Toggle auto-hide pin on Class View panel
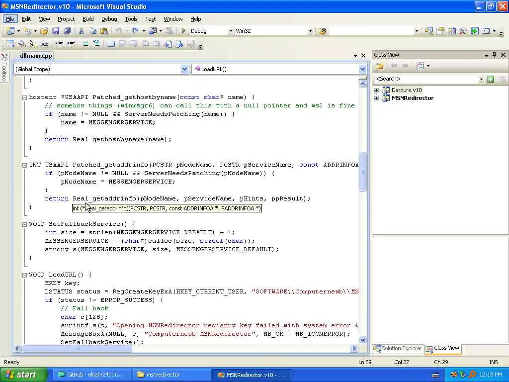 pyautogui.click(x=495, y=55)
